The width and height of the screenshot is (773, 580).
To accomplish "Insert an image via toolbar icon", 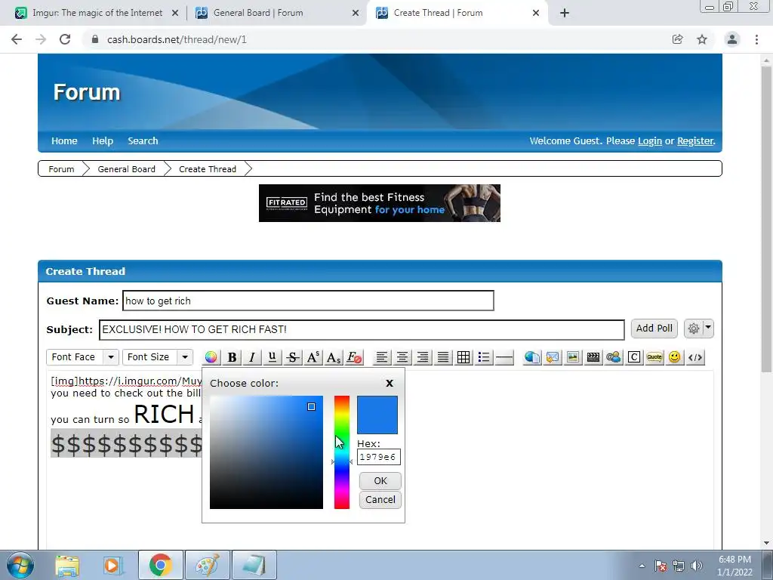I will coord(573,357).
